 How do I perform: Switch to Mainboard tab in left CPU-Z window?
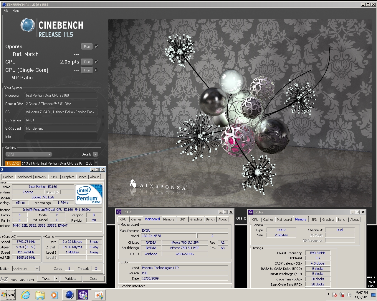pyautogui.click(x=24, y=177)
